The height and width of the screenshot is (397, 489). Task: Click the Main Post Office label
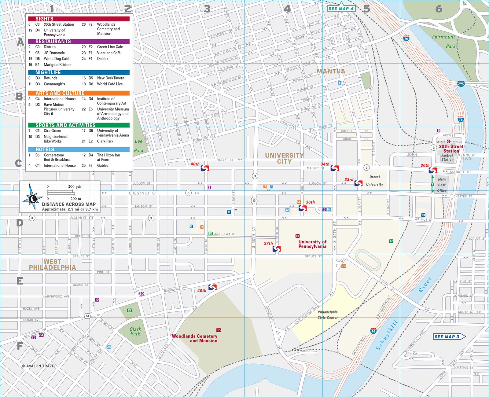click(x=442, y=185)
